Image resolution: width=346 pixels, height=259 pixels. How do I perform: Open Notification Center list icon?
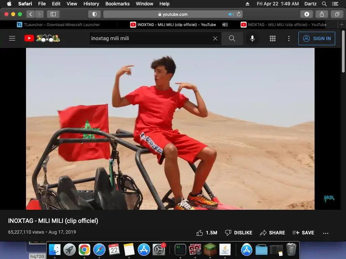[x=335, y=4]
